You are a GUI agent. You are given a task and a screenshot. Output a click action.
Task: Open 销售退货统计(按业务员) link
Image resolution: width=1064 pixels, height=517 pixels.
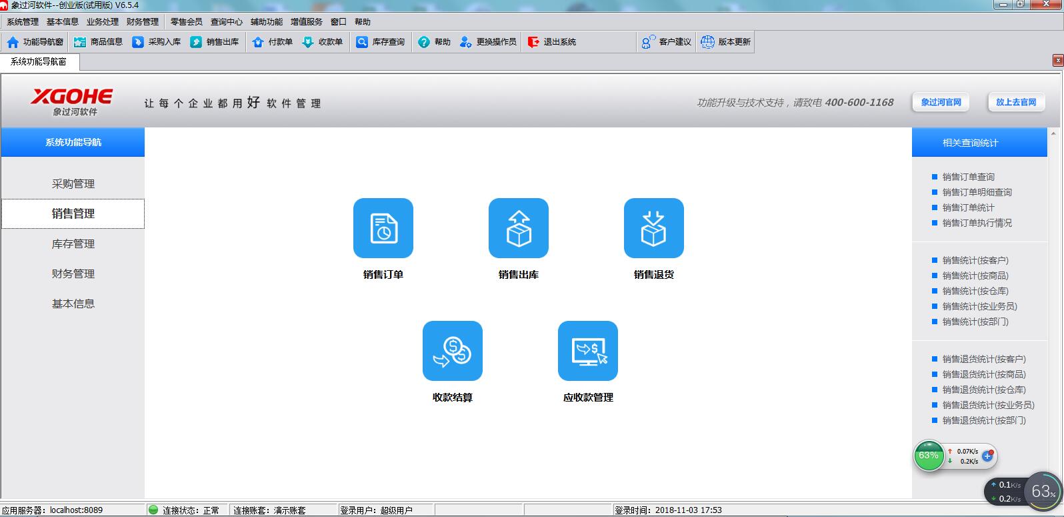pos(988,405)
